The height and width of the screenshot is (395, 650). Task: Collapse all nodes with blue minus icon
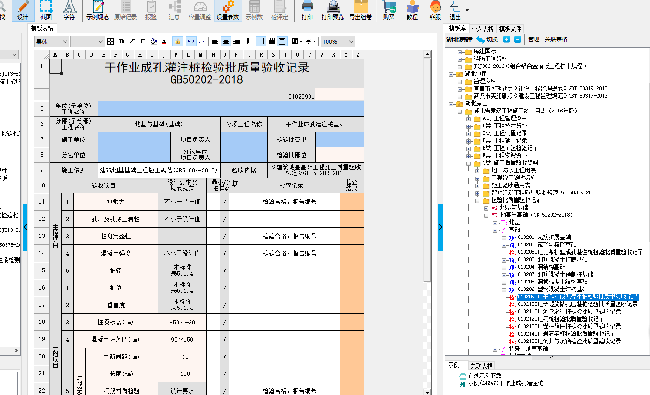coord(517,39)
